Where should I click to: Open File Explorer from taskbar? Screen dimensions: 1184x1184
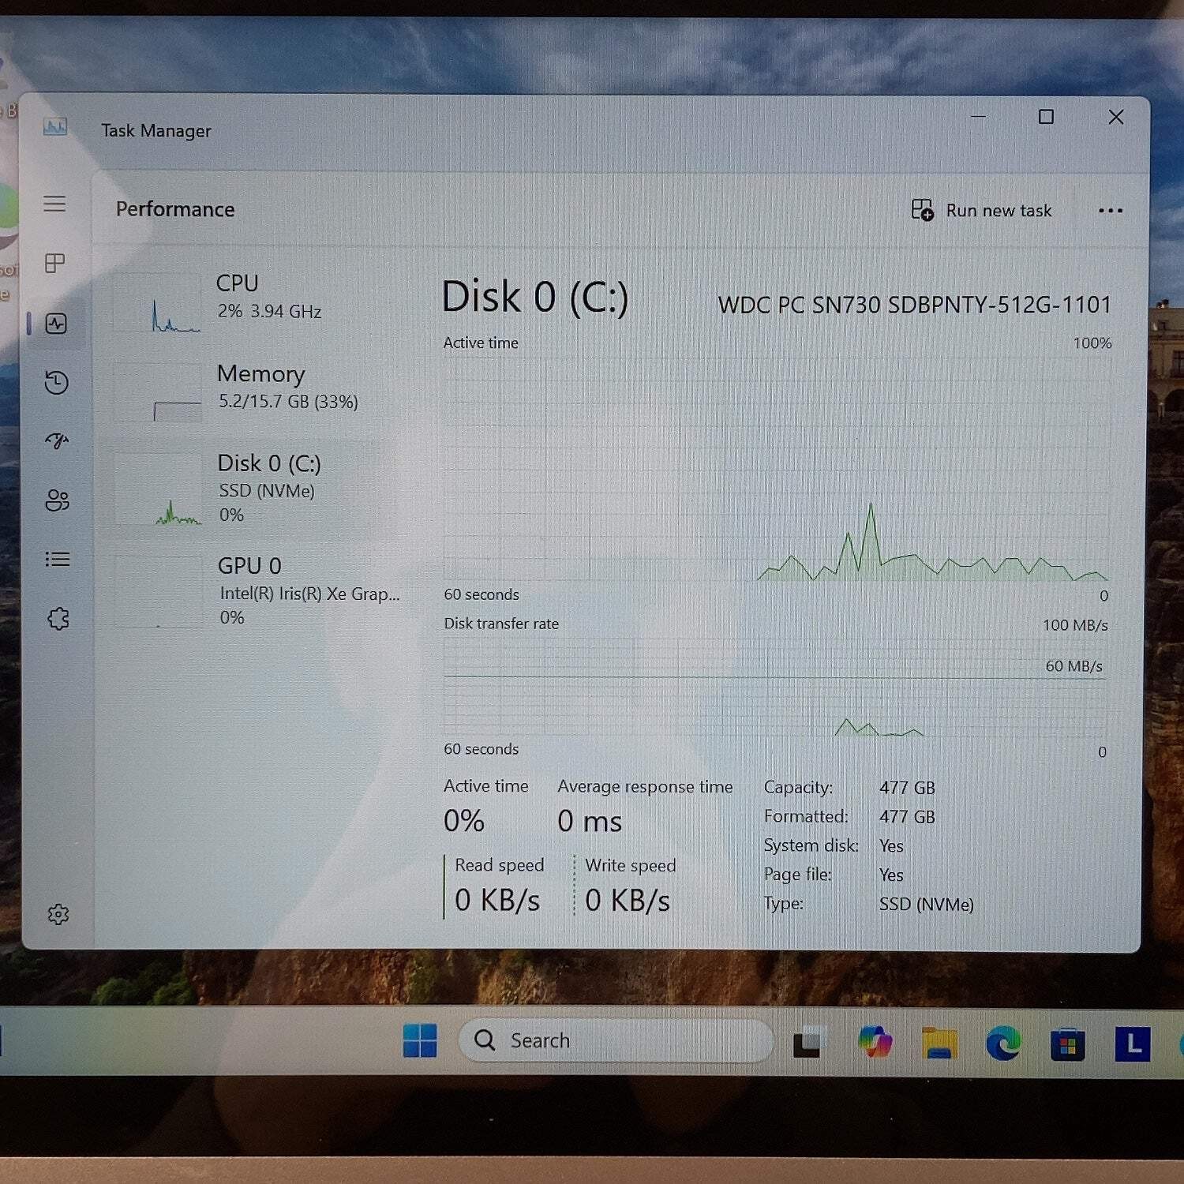pos(939,1043)
